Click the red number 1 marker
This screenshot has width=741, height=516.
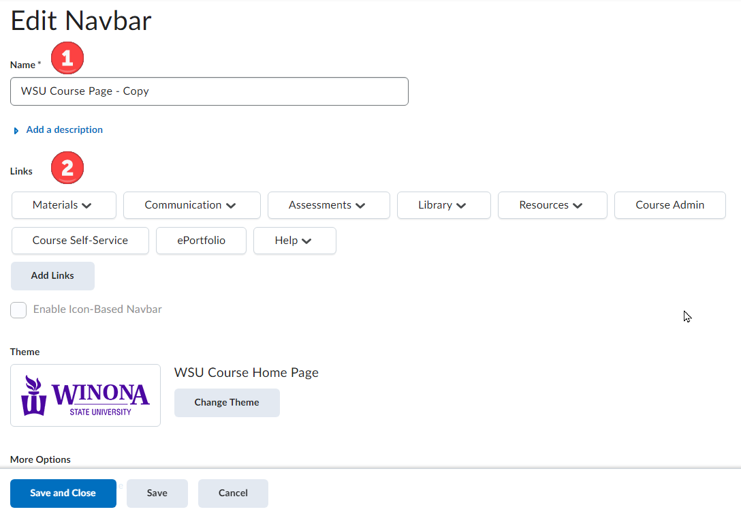pos(67,59)
